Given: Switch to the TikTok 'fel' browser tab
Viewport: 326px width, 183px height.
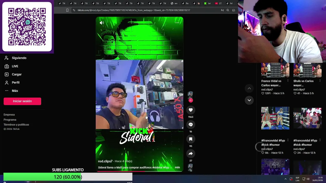Looking at the screenshot, I should (230, 3).
